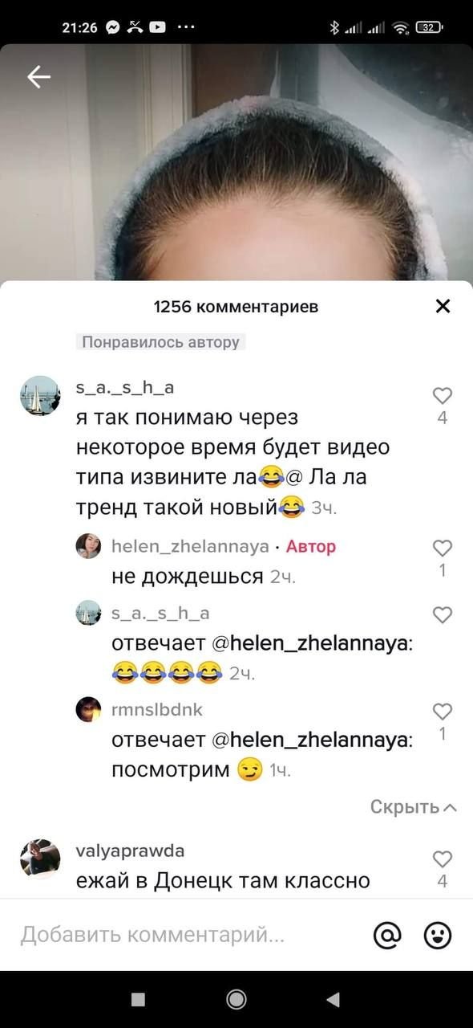Like the laughing emoji reply by s_a._s_h_a
This screenshot has width=473, height=1028.
coord(443,615)
